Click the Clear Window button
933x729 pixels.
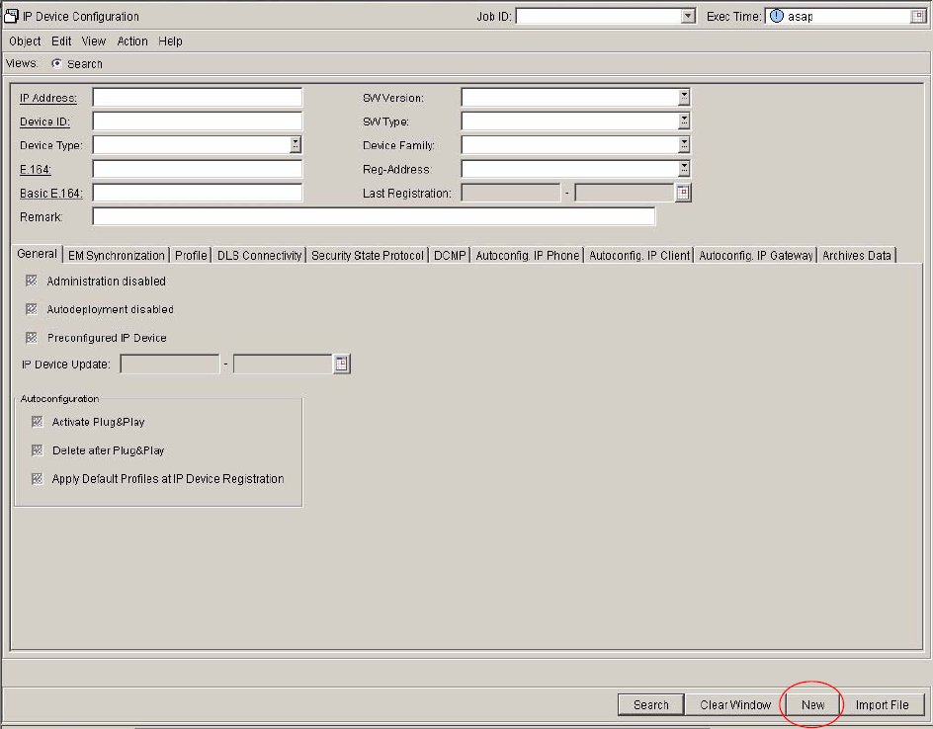pos(735,704)
